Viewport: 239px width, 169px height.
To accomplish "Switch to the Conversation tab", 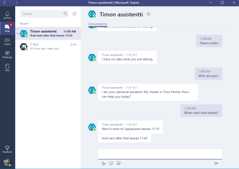I will 98,24.
